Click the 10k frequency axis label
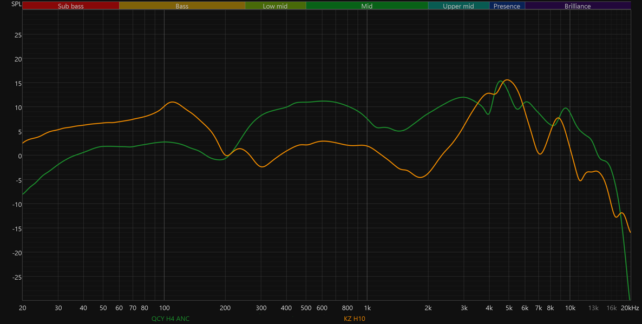This screenshot has height=324, width=642. tap(570, 308)
